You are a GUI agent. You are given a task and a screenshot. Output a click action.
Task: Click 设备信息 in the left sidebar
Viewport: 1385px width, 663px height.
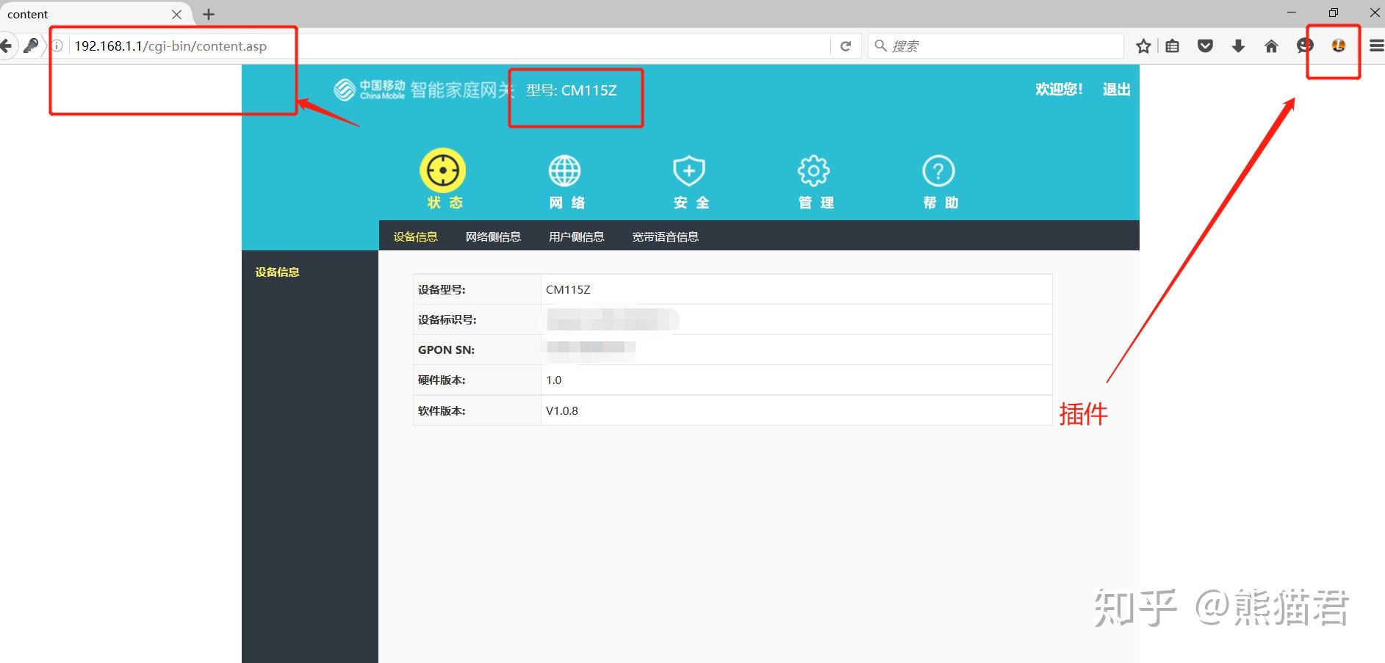click(x=277, y=272)
